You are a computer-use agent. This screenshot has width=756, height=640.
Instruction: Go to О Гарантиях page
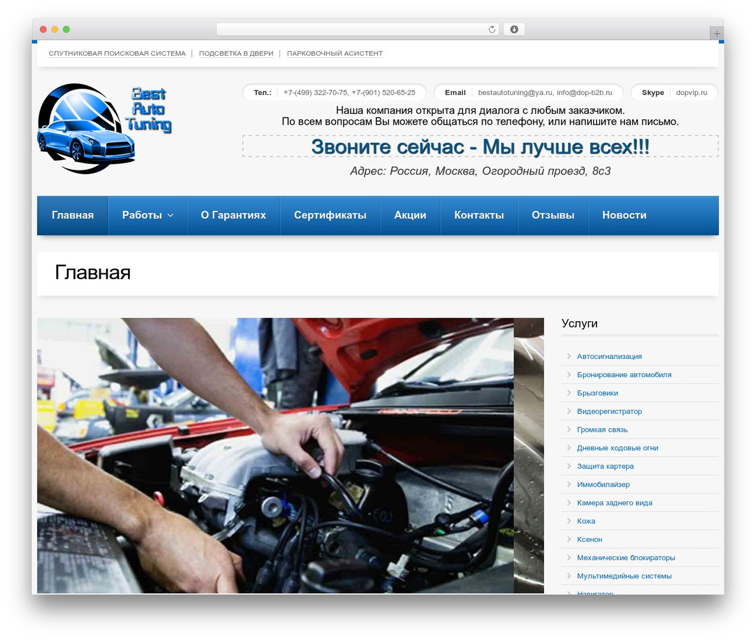pyautogui.click(x=233, y=215)
